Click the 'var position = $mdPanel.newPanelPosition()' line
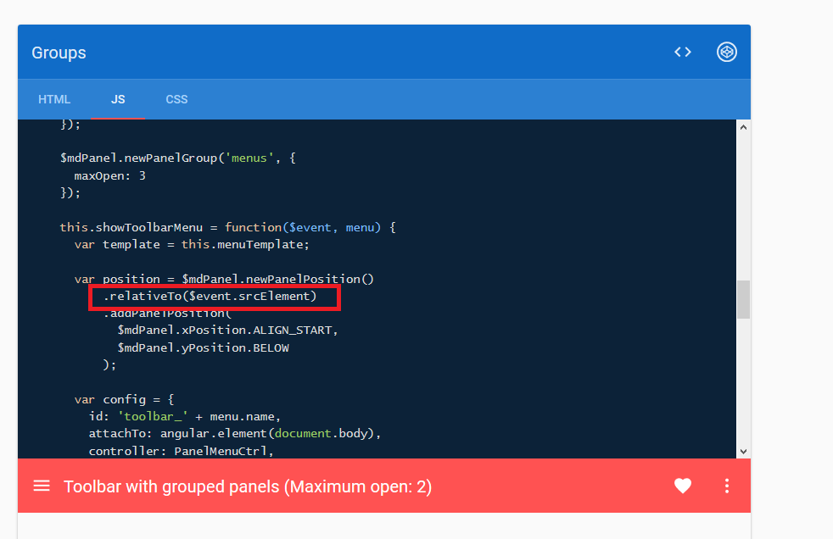The image size is (833, 539). click(x=224, y=279)
